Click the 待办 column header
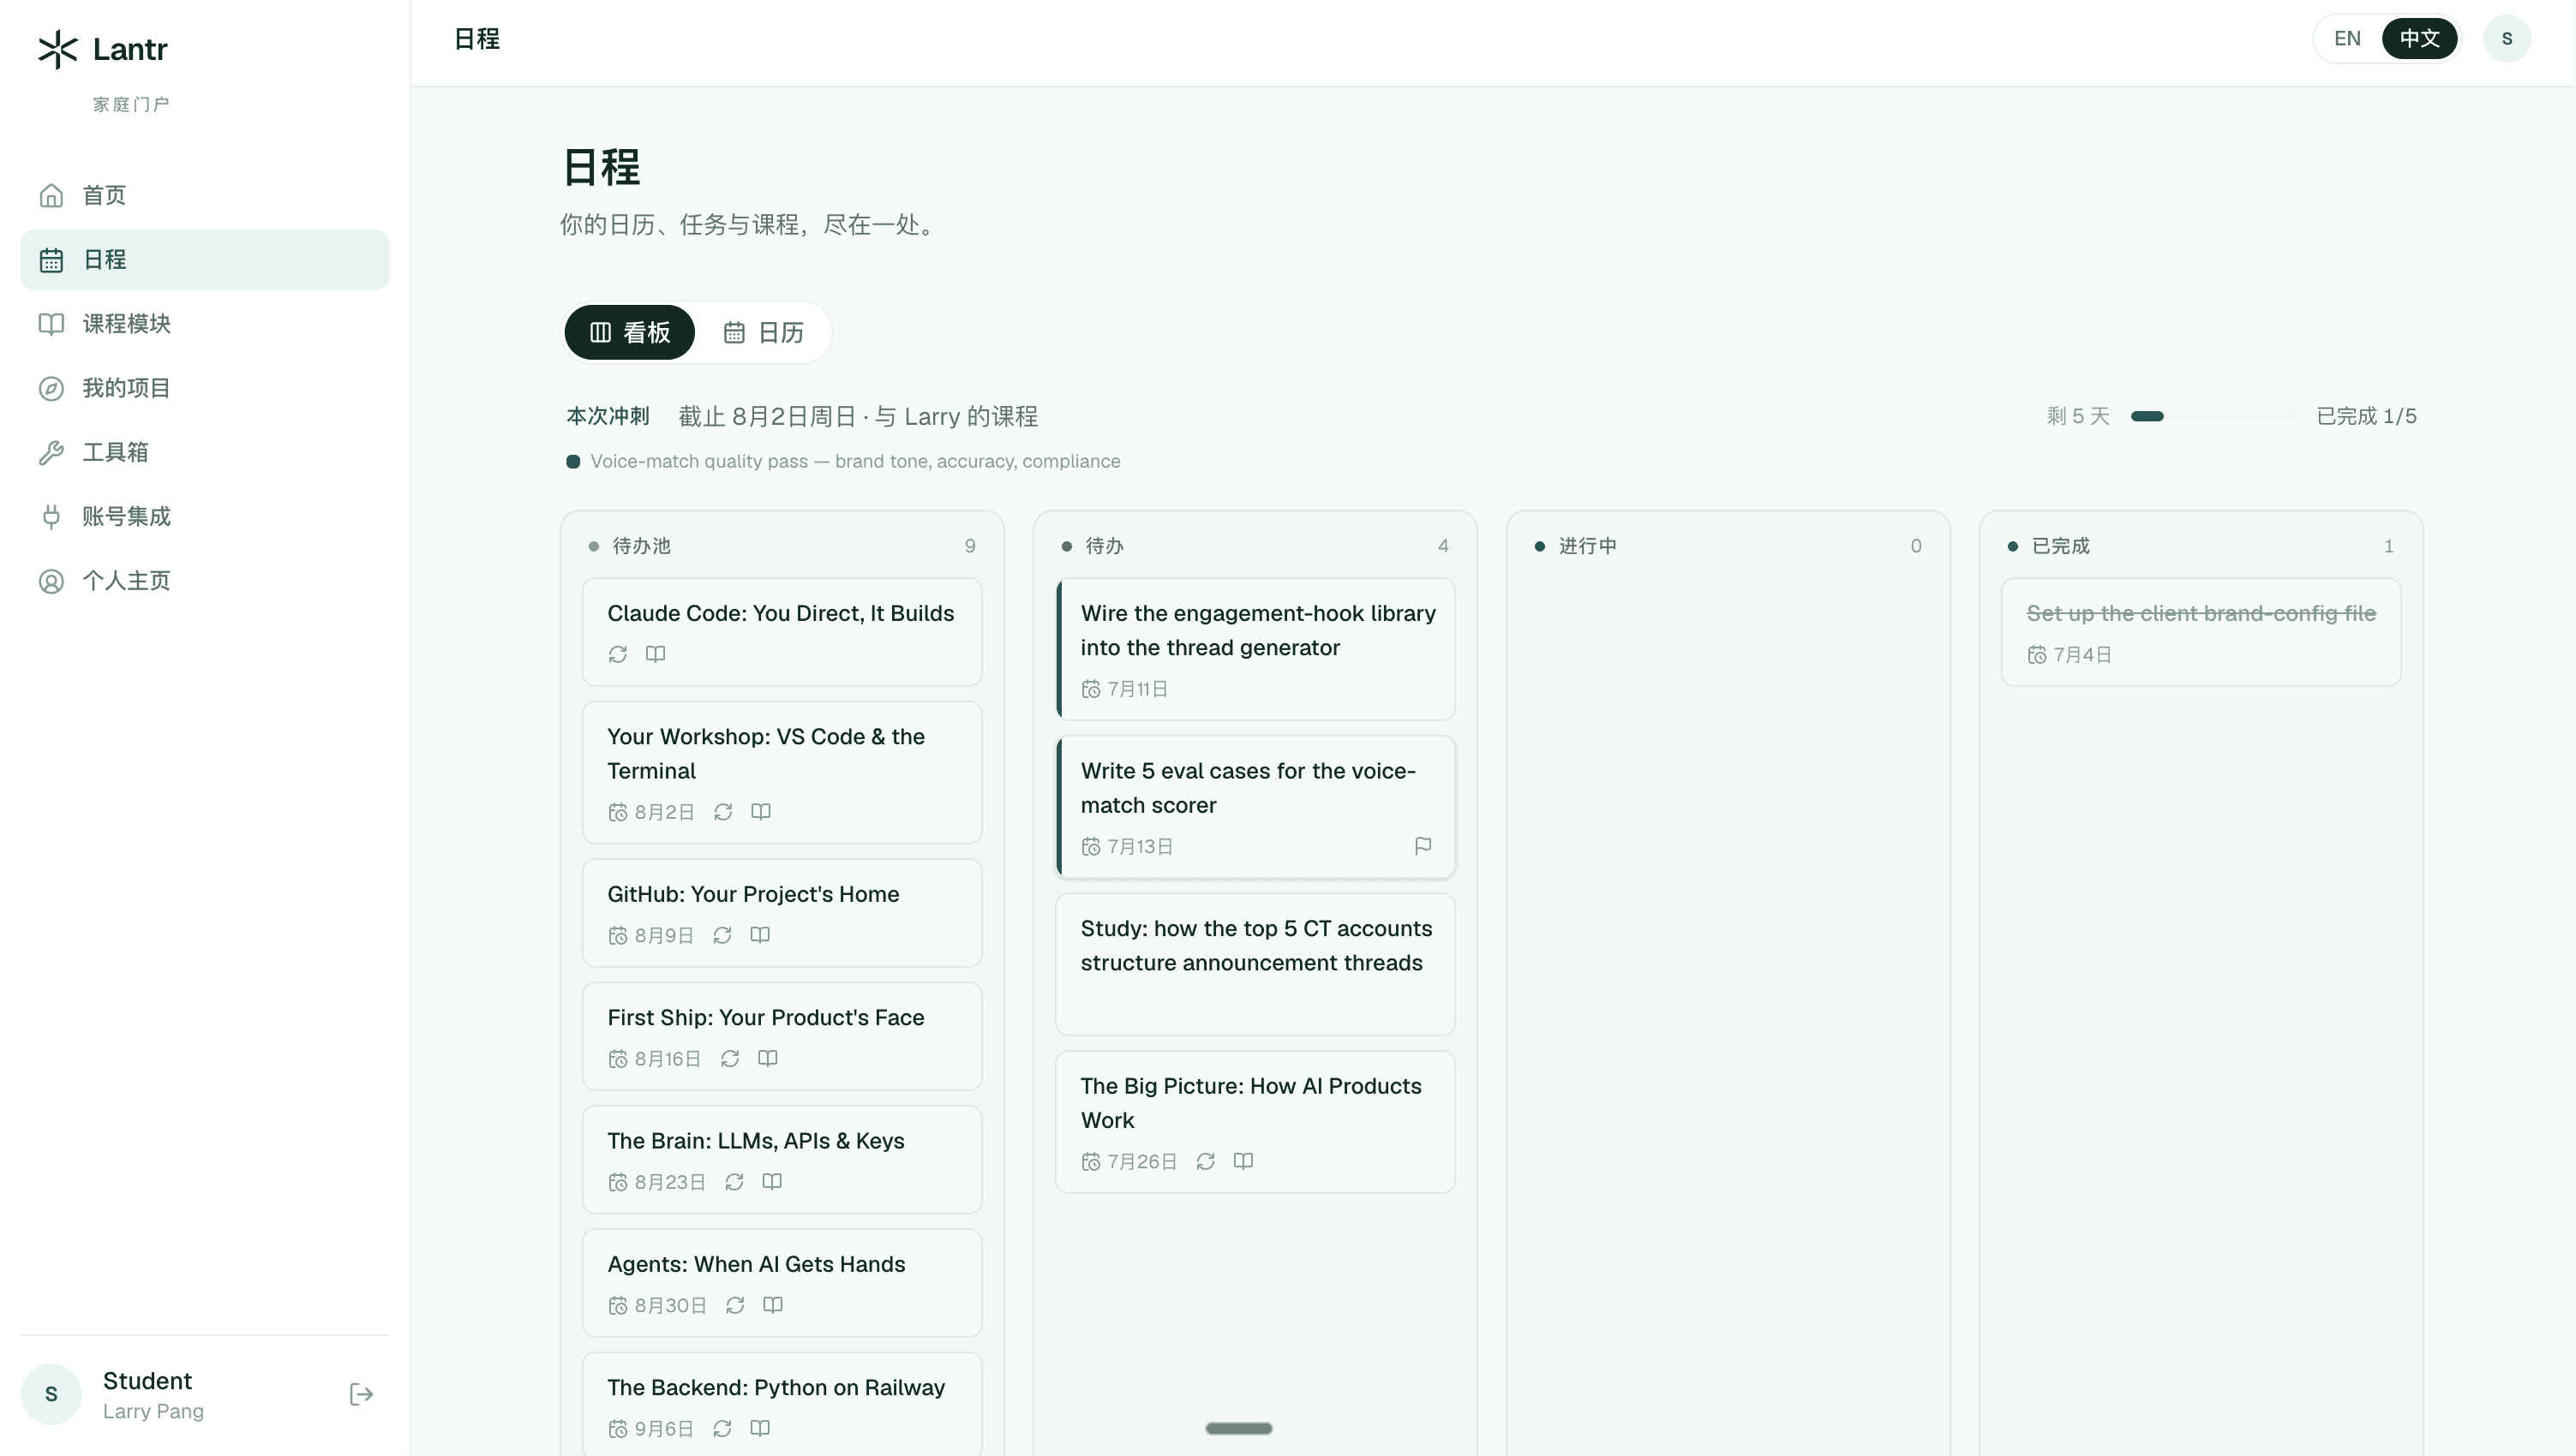This screenshot has height=1456, width=2576. [1255, 546]
